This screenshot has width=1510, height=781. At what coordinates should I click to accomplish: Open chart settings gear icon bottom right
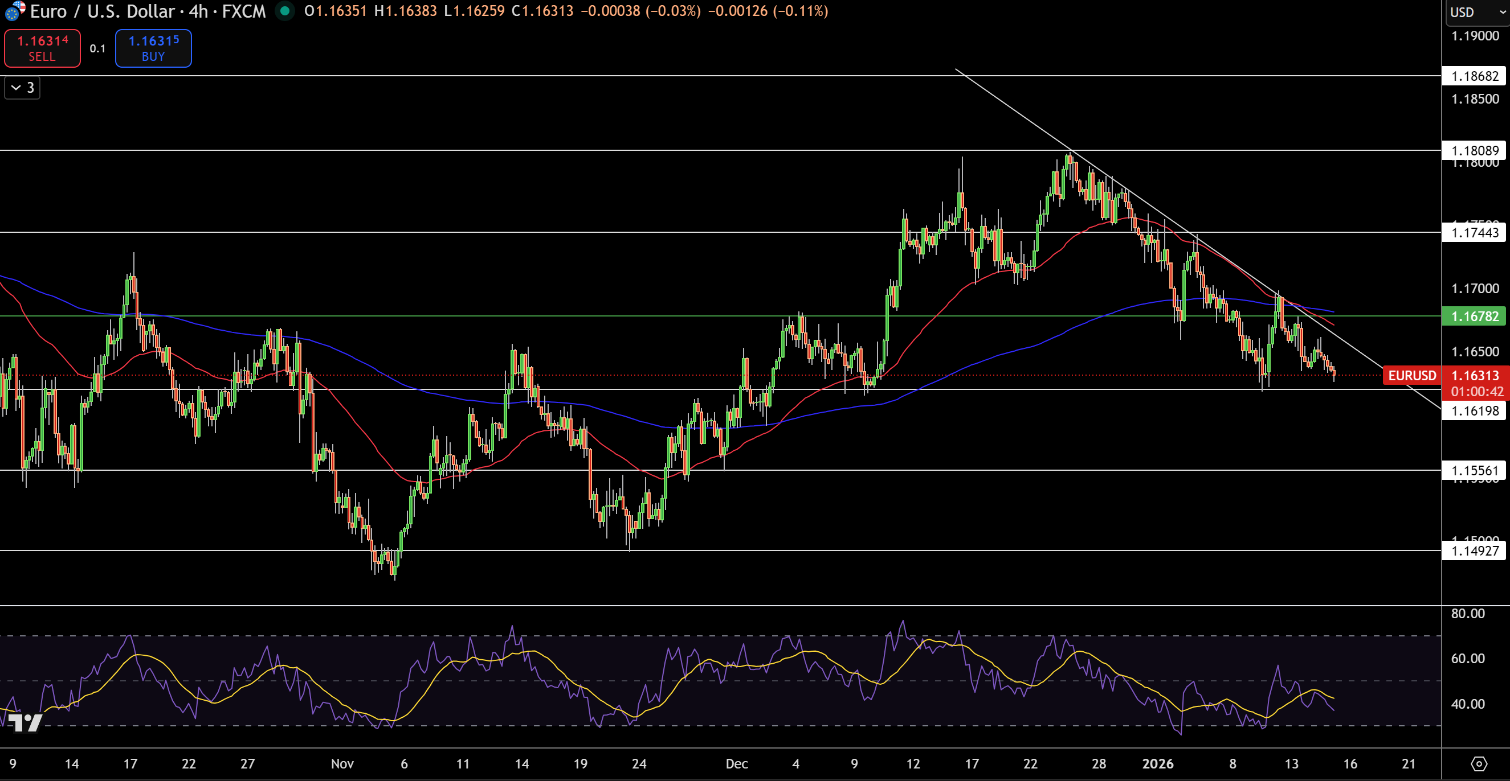(x=1479, y=763)
